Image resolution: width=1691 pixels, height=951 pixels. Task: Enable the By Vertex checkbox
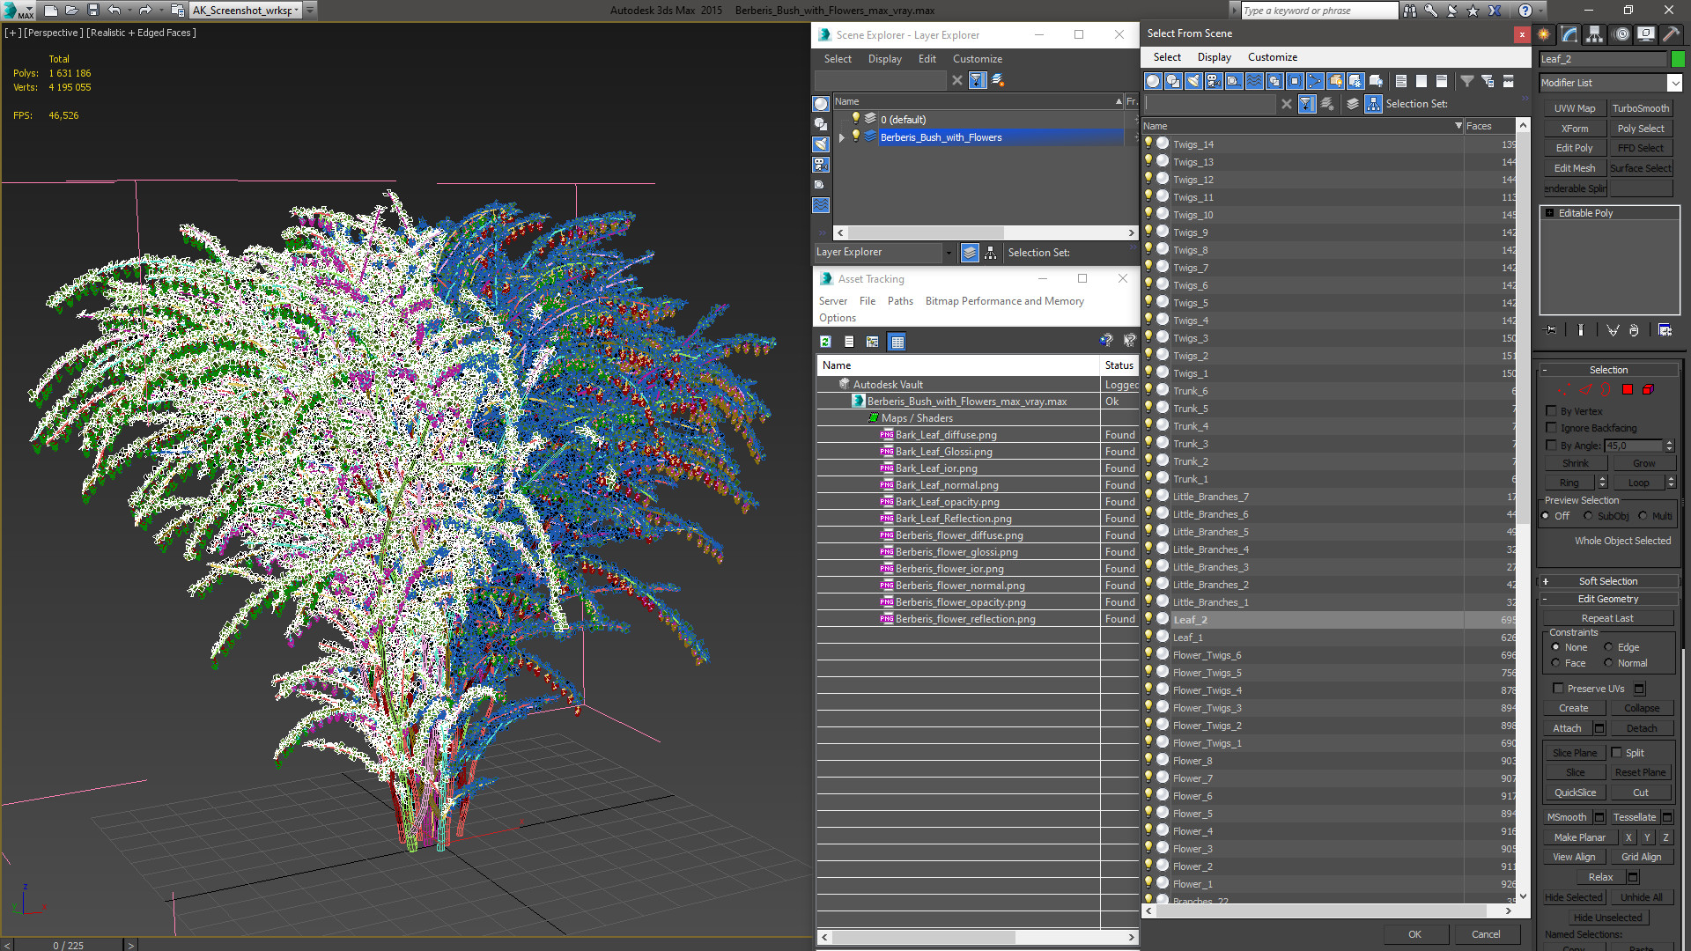1552,411
